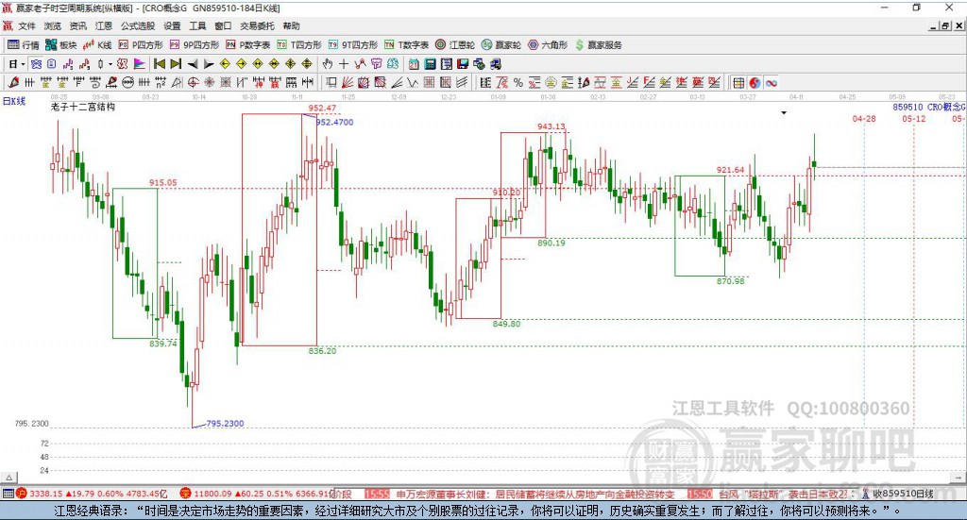Open the 行情 market quotes view

coord(24,45)
